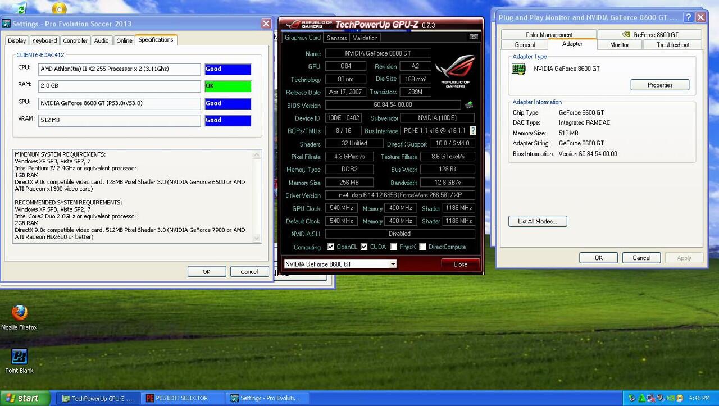Click OK in Monitor properties window
Screen dimensions: 719x406
click(598, 258)
